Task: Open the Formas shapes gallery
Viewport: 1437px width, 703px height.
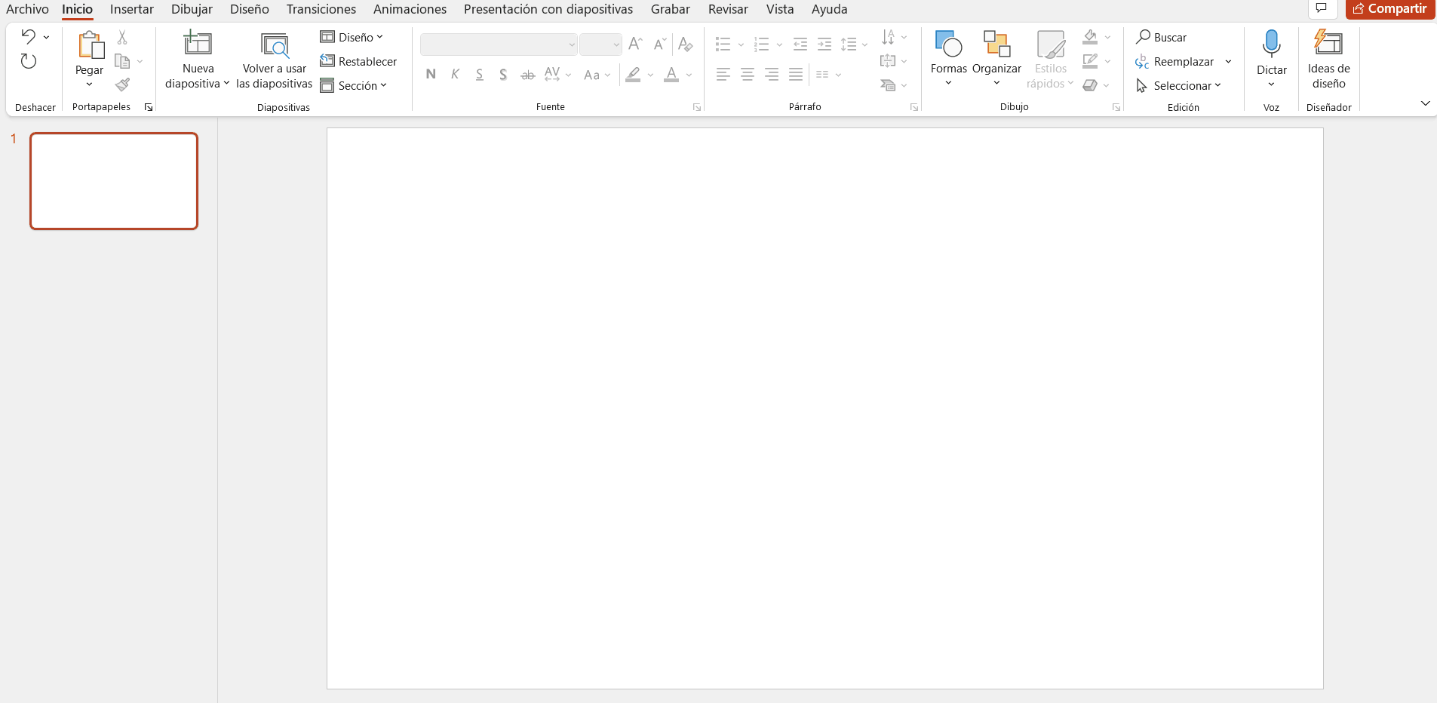Action: click(948, 59)
